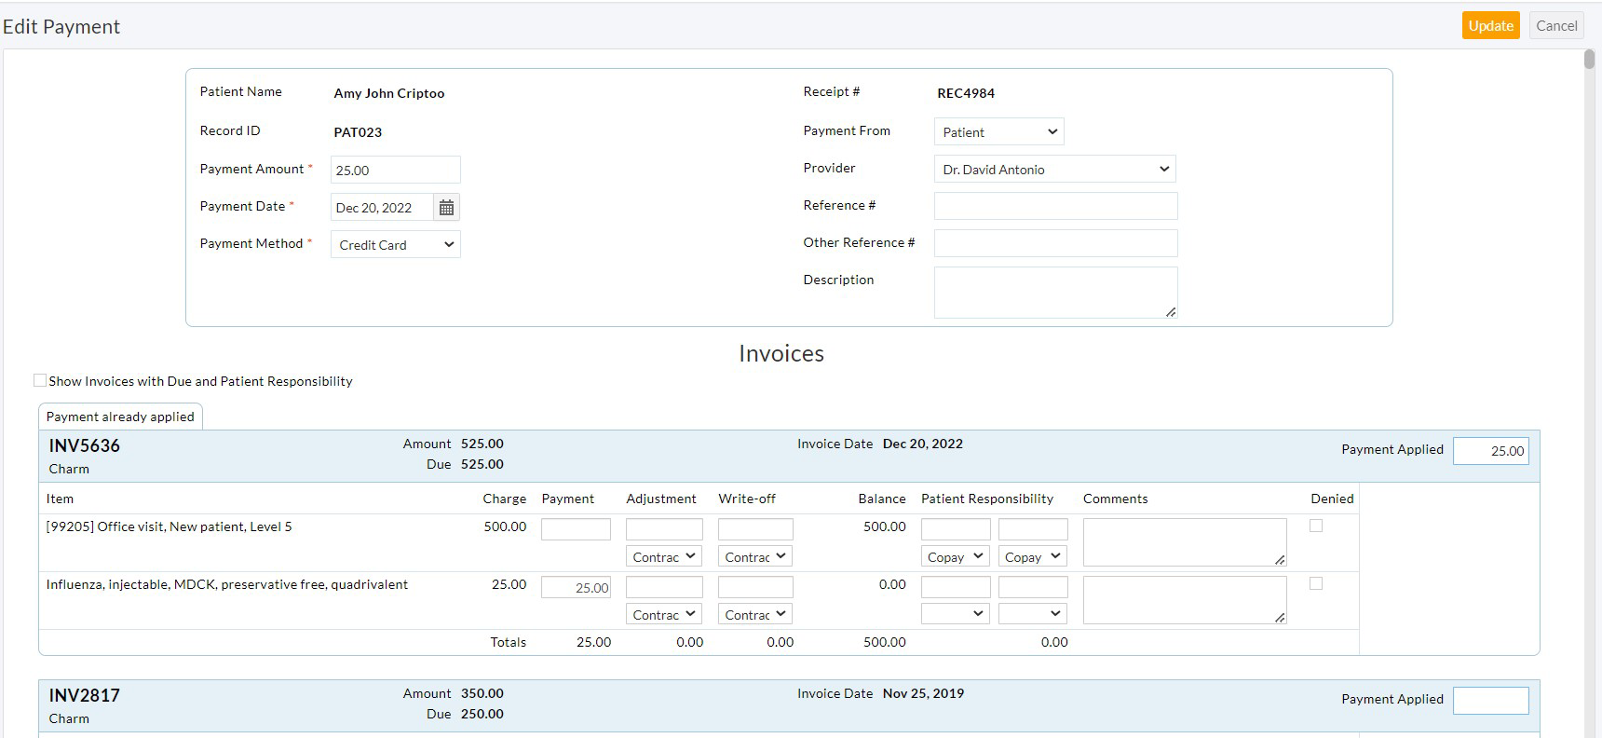This screenshot has width=1602, height=738.
Task: Click the Update button
Action: tap(1490, 26)
